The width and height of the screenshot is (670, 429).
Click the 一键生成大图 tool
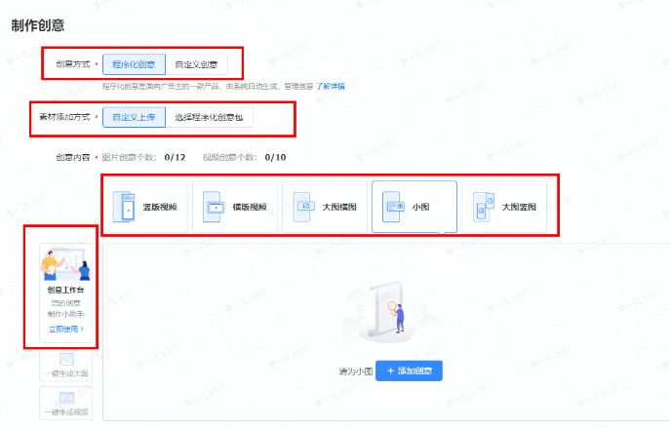click(65, 366)
